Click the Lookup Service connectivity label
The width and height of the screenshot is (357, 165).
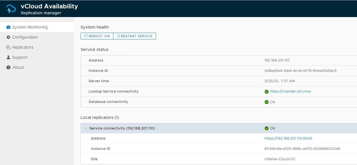[113, 91]
